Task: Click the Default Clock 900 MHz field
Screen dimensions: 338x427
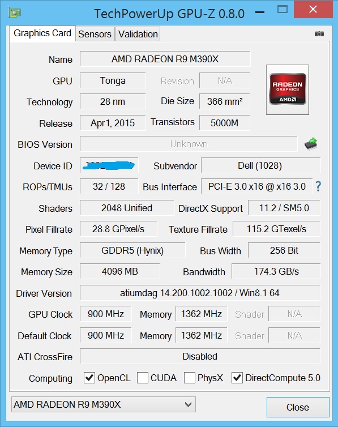Action: click(x=106, y=335)
